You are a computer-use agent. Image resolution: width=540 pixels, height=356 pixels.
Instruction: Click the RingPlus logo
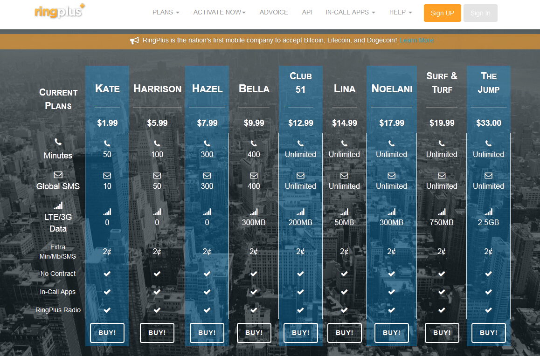(x=60, y=11)
